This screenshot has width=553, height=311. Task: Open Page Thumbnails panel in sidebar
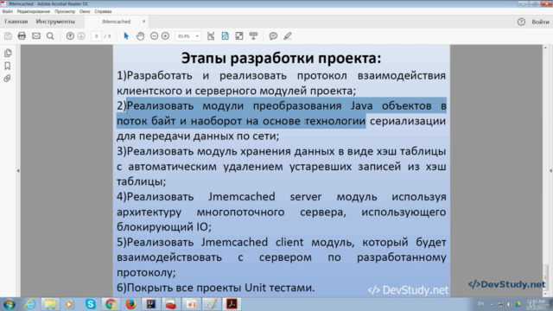pos(8,53)
